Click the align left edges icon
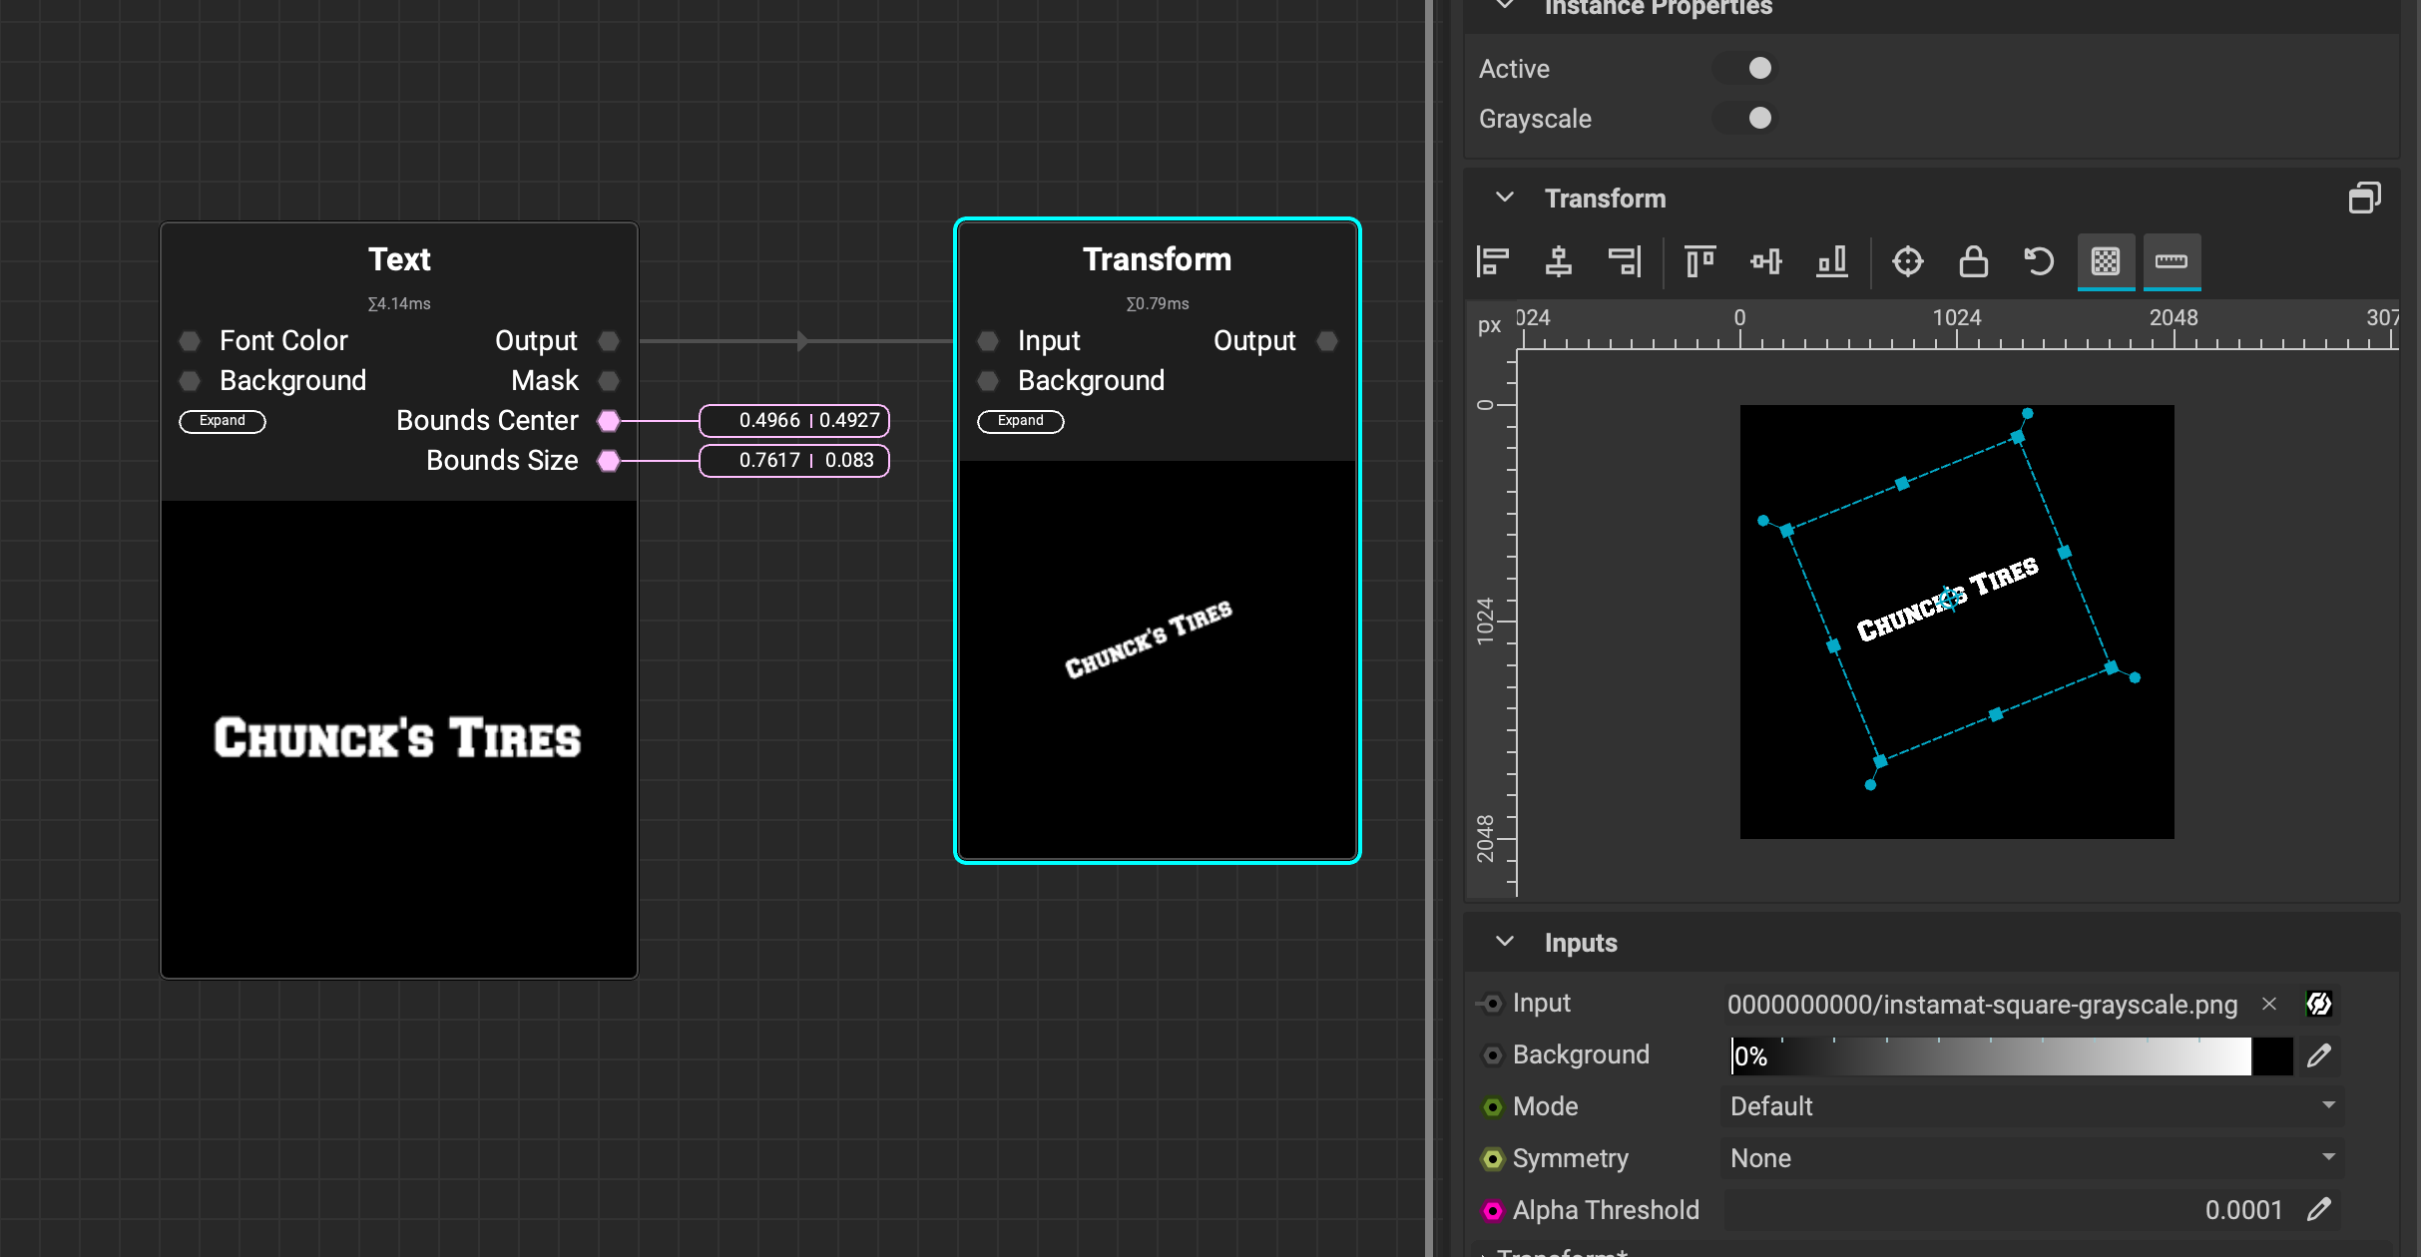The height and width of the screenshot is (1257, 2421). point(1493,261)
